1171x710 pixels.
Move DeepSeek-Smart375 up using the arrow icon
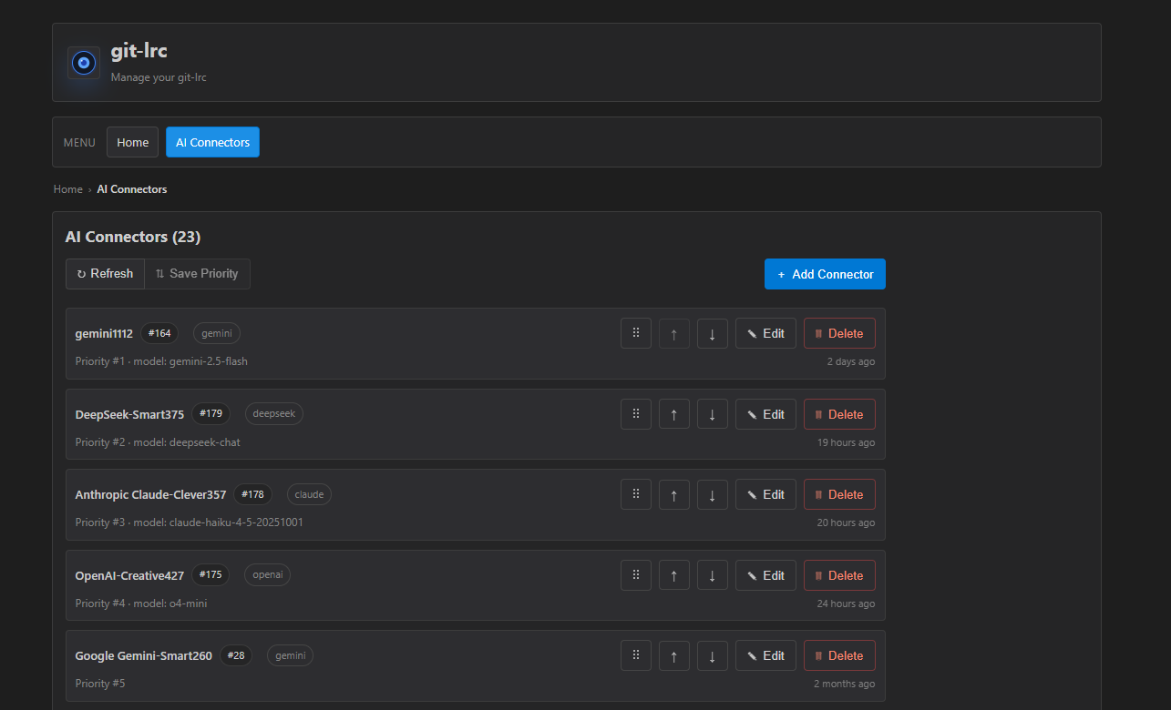[x=673, y=413]
